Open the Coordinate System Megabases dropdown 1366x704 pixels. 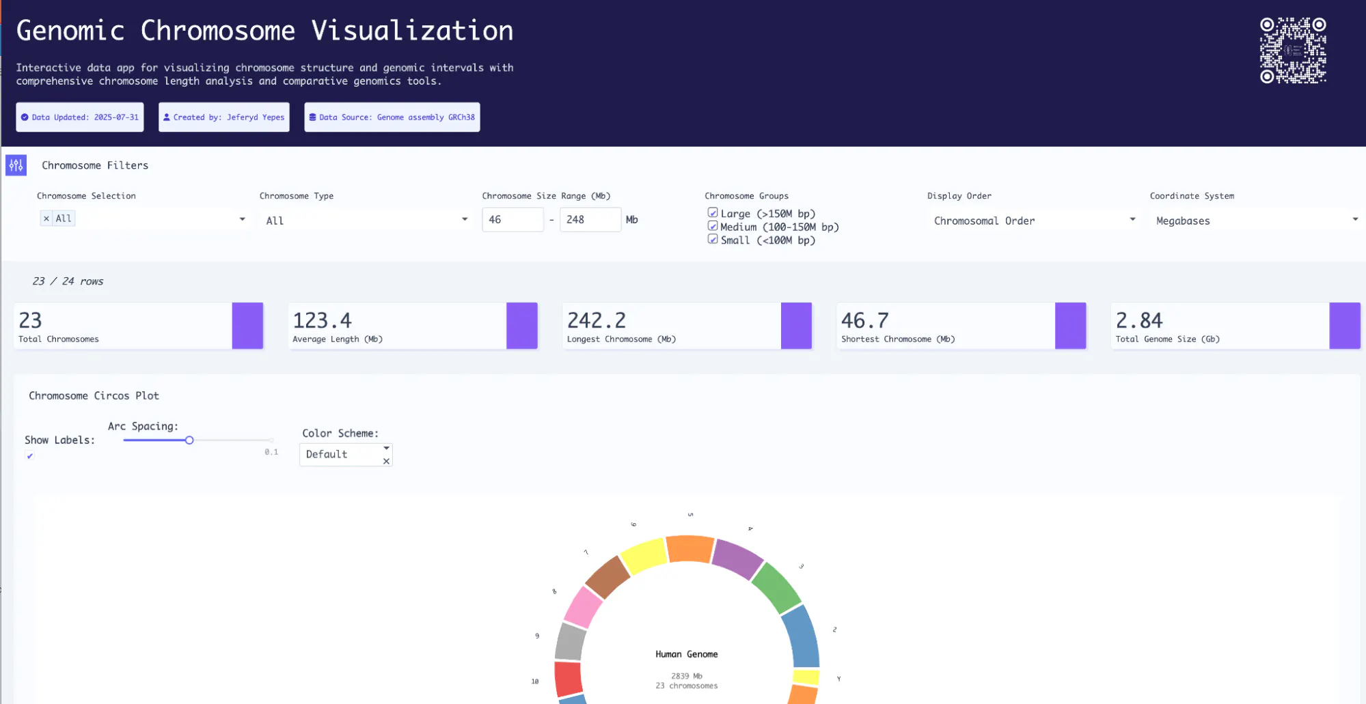1256,220
